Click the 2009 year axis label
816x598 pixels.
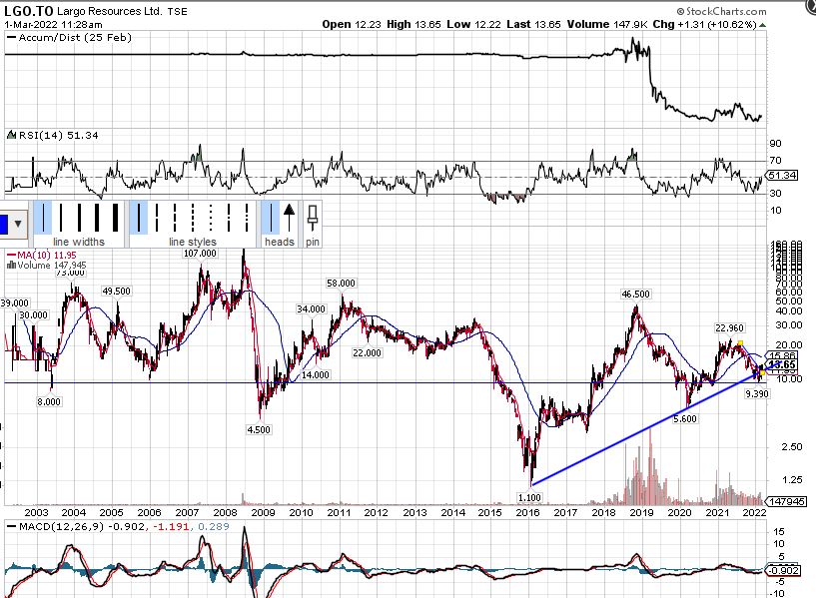(263, 513)
